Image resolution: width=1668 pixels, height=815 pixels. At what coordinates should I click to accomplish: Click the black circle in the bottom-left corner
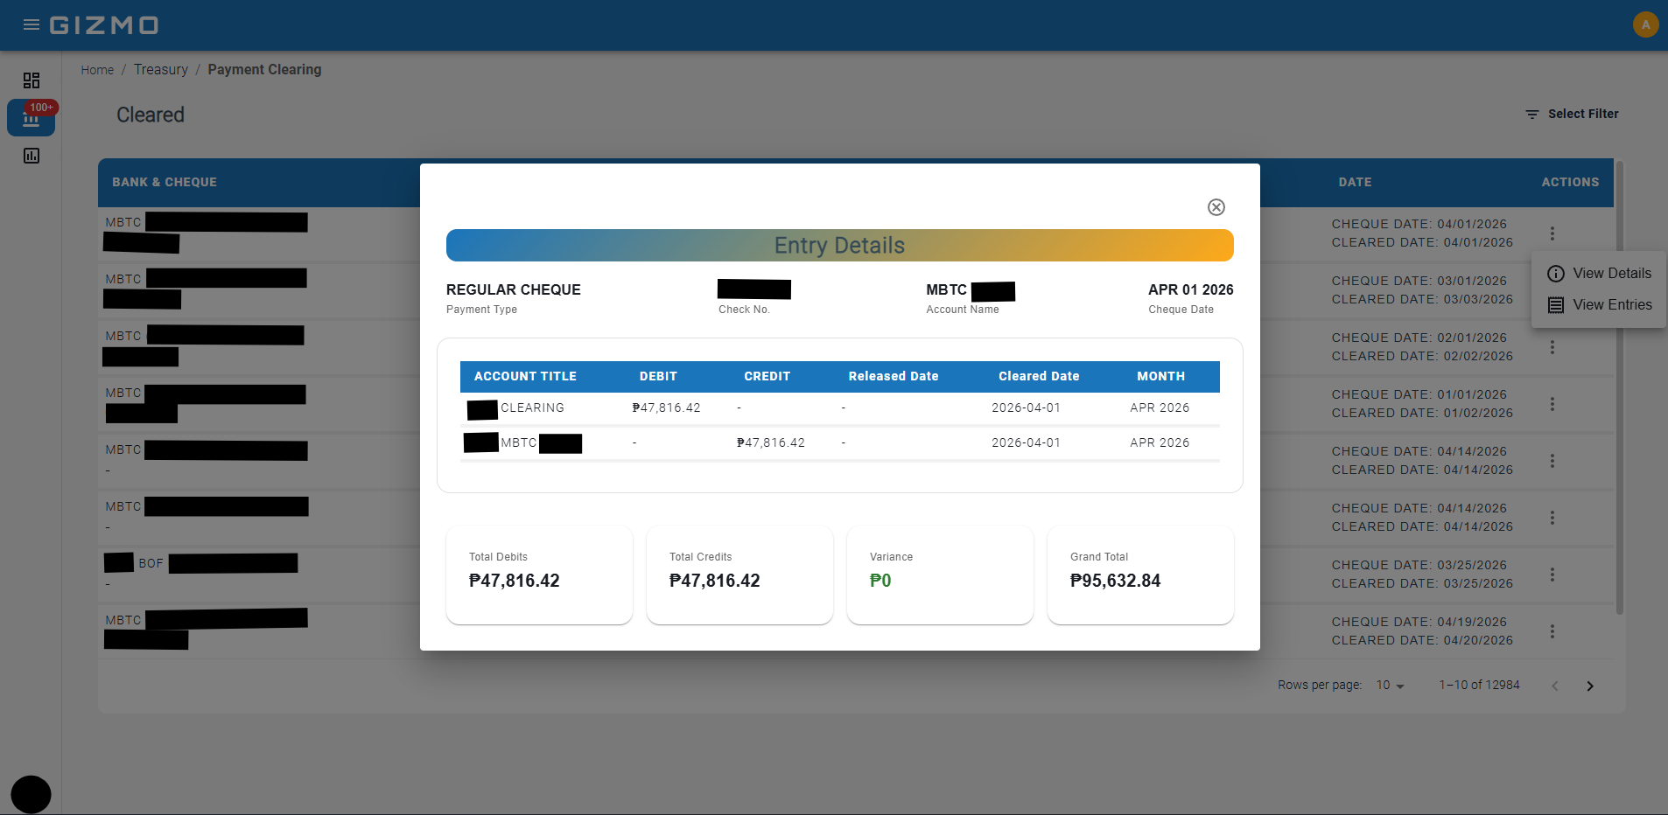click(31, 795)
